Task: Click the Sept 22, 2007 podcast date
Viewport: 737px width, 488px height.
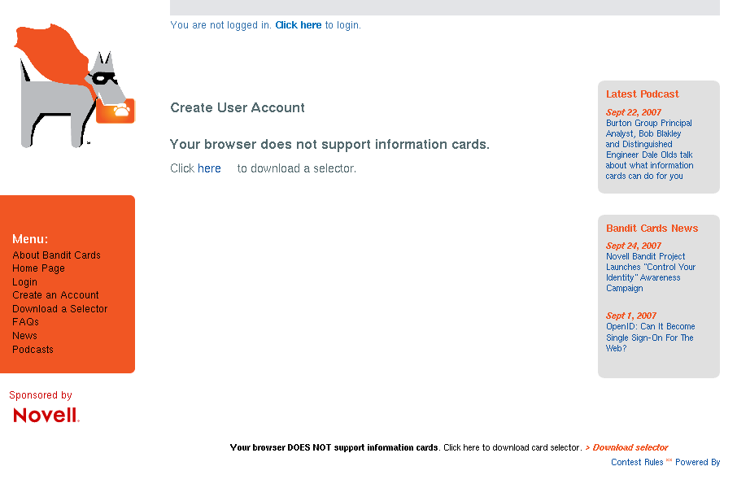Action: [633, 112]
